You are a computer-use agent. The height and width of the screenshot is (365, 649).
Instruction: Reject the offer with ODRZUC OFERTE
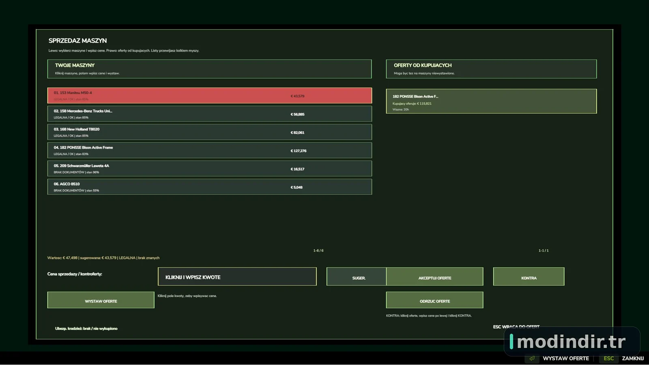[435, 300]
